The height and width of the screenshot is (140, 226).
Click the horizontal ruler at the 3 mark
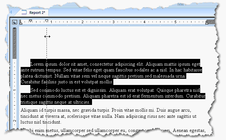tap(113, 22)
